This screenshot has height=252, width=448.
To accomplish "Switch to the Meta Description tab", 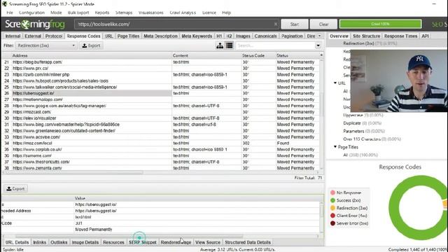I will 160,36.
